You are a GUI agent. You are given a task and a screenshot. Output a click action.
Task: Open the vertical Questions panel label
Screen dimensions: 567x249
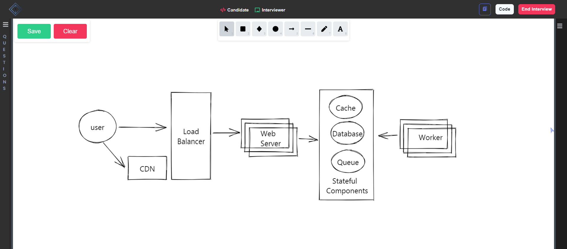(x=4, y=62)
